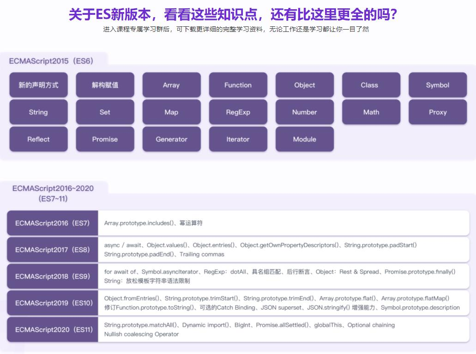
Task: Open the Map topic tile
Action: tap(171, 112)
